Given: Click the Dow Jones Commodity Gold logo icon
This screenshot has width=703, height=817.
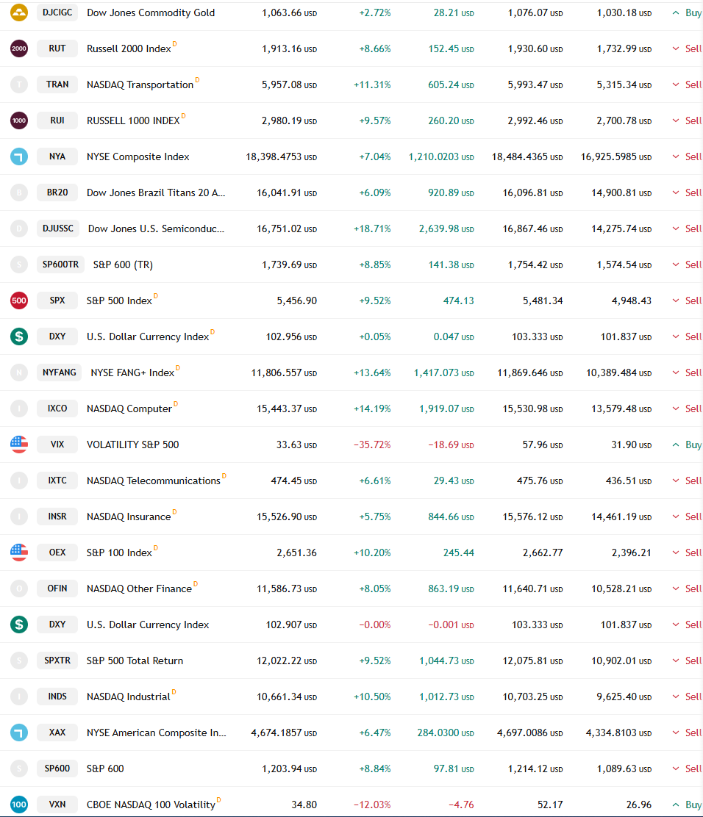Looking at the screenshot, I should pos(19,12).
